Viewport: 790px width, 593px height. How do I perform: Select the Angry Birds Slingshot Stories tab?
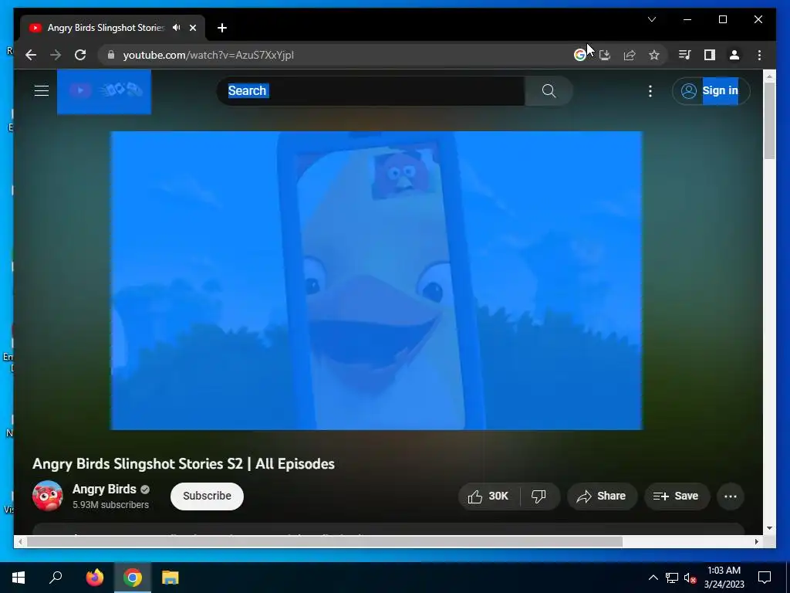[x=106, y=28]
